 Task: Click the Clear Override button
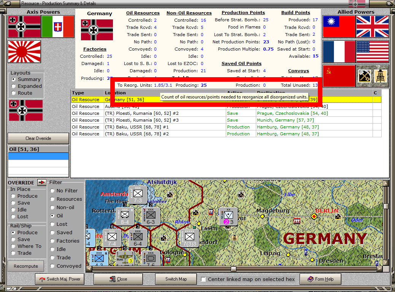38,138
